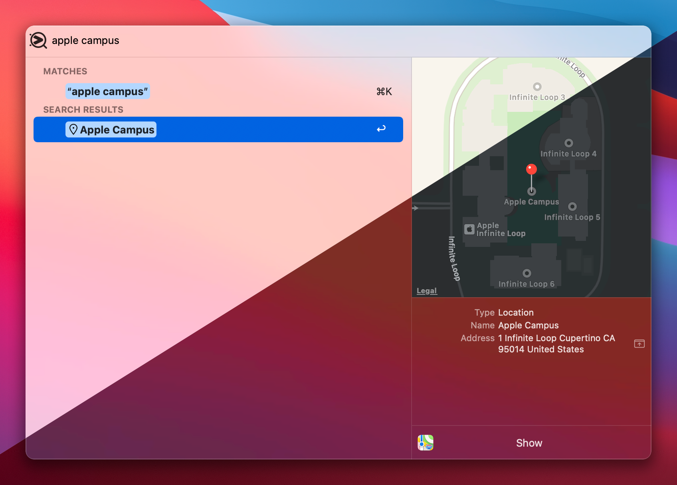
Task: Select the Infinite Loop 5 map marker
Action: point(572,207)
